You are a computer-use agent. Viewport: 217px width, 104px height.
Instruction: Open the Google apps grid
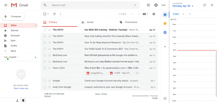click(148, 5)
